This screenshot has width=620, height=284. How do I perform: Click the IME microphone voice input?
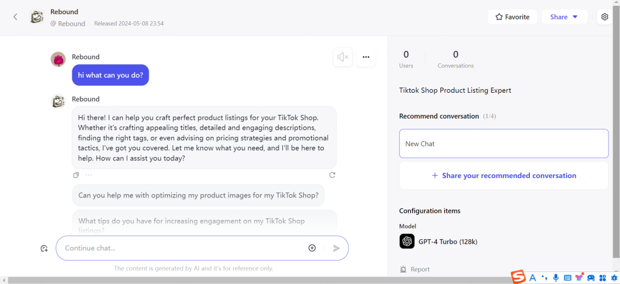click(x=556, y=278)
